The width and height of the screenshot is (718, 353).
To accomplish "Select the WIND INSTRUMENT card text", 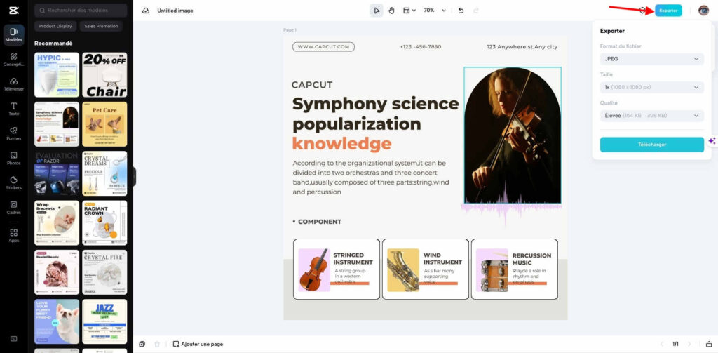I will click(x=442, y=258).
